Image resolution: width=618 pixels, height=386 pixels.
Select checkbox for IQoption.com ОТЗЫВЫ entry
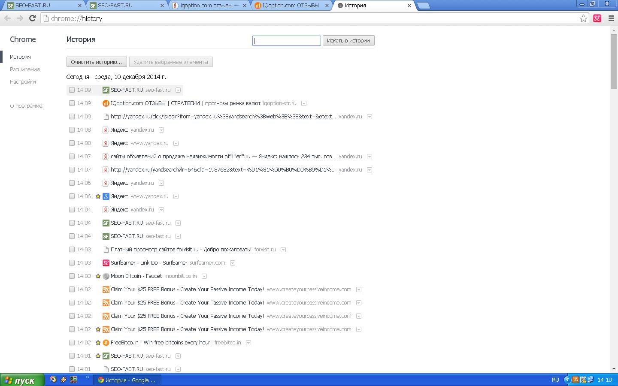point(72,103)
